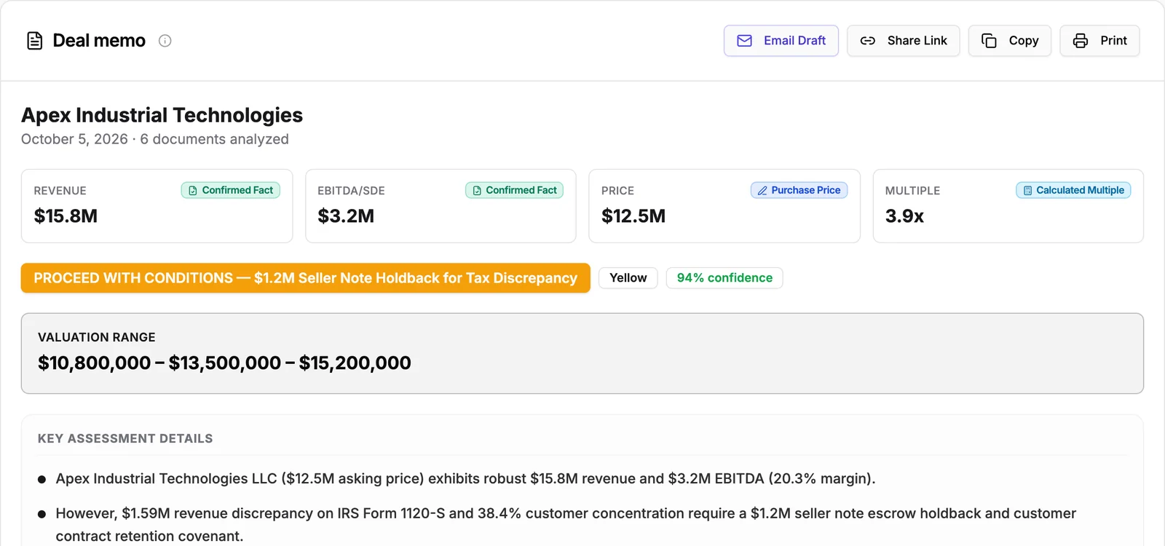Viewport: 1165px width, 546px height.
Task: Select the valuation range figures
Action: pyautogui.click(x=224, y=363)
